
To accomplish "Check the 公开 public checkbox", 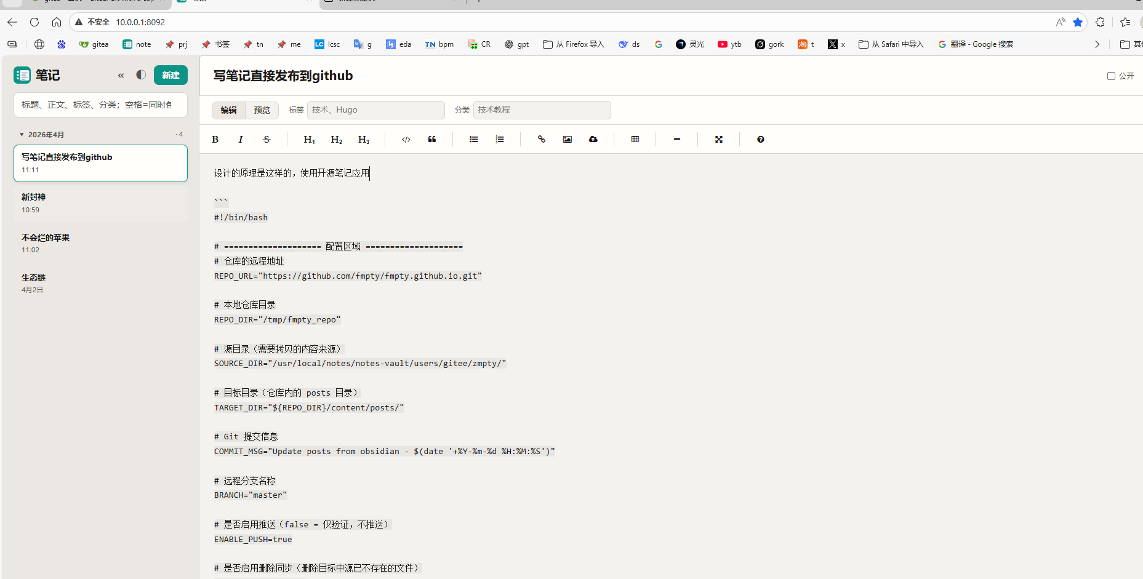I will pos(1111,76).
